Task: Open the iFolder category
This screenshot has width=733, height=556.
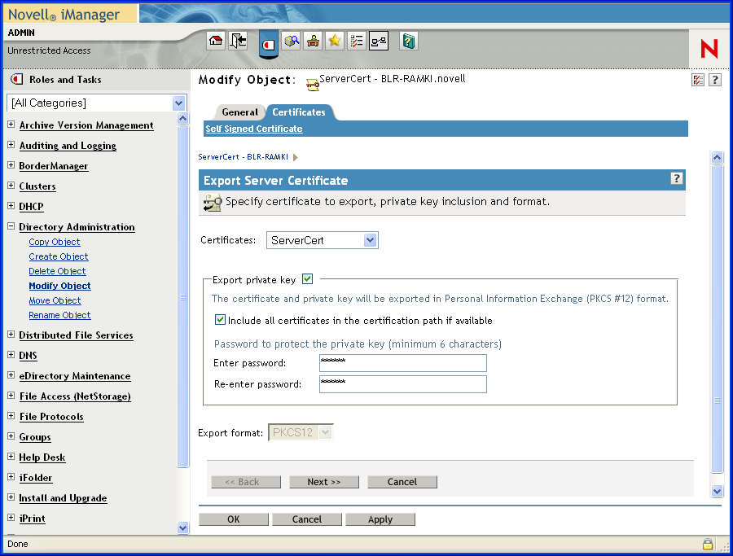Action: [x=36, y=478]
